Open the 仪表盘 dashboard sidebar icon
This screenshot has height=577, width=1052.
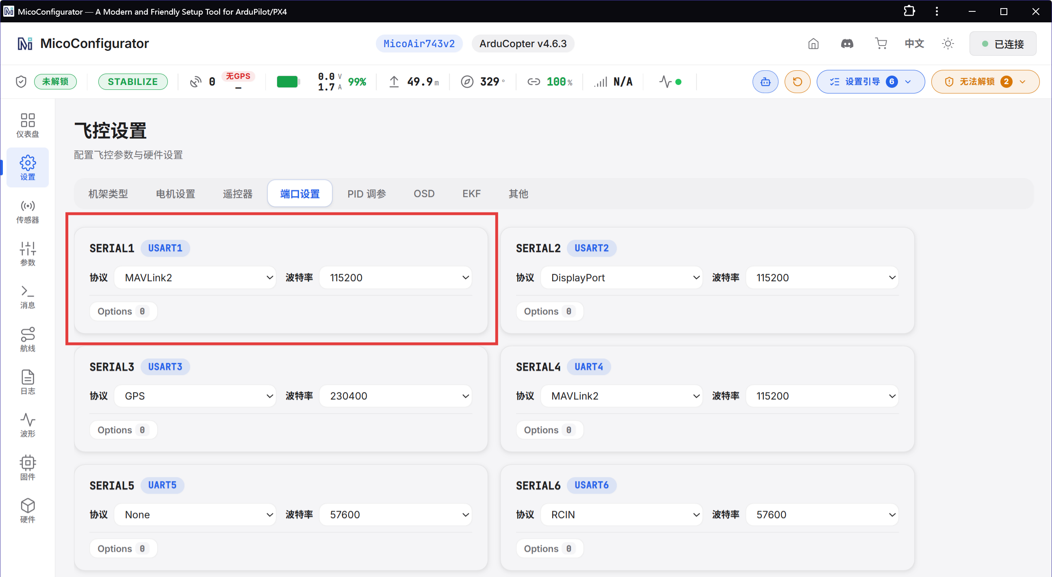[27, 126]
